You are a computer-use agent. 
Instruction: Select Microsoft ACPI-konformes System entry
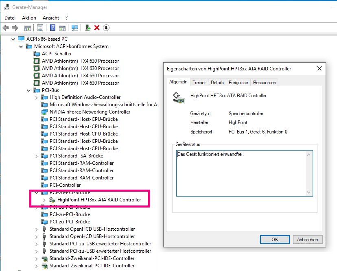(71, 46)
